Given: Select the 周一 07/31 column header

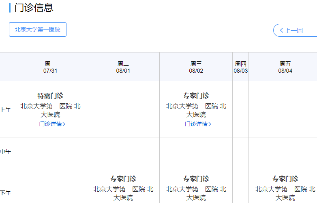Looking at the screenshot, I should (50, 67).
